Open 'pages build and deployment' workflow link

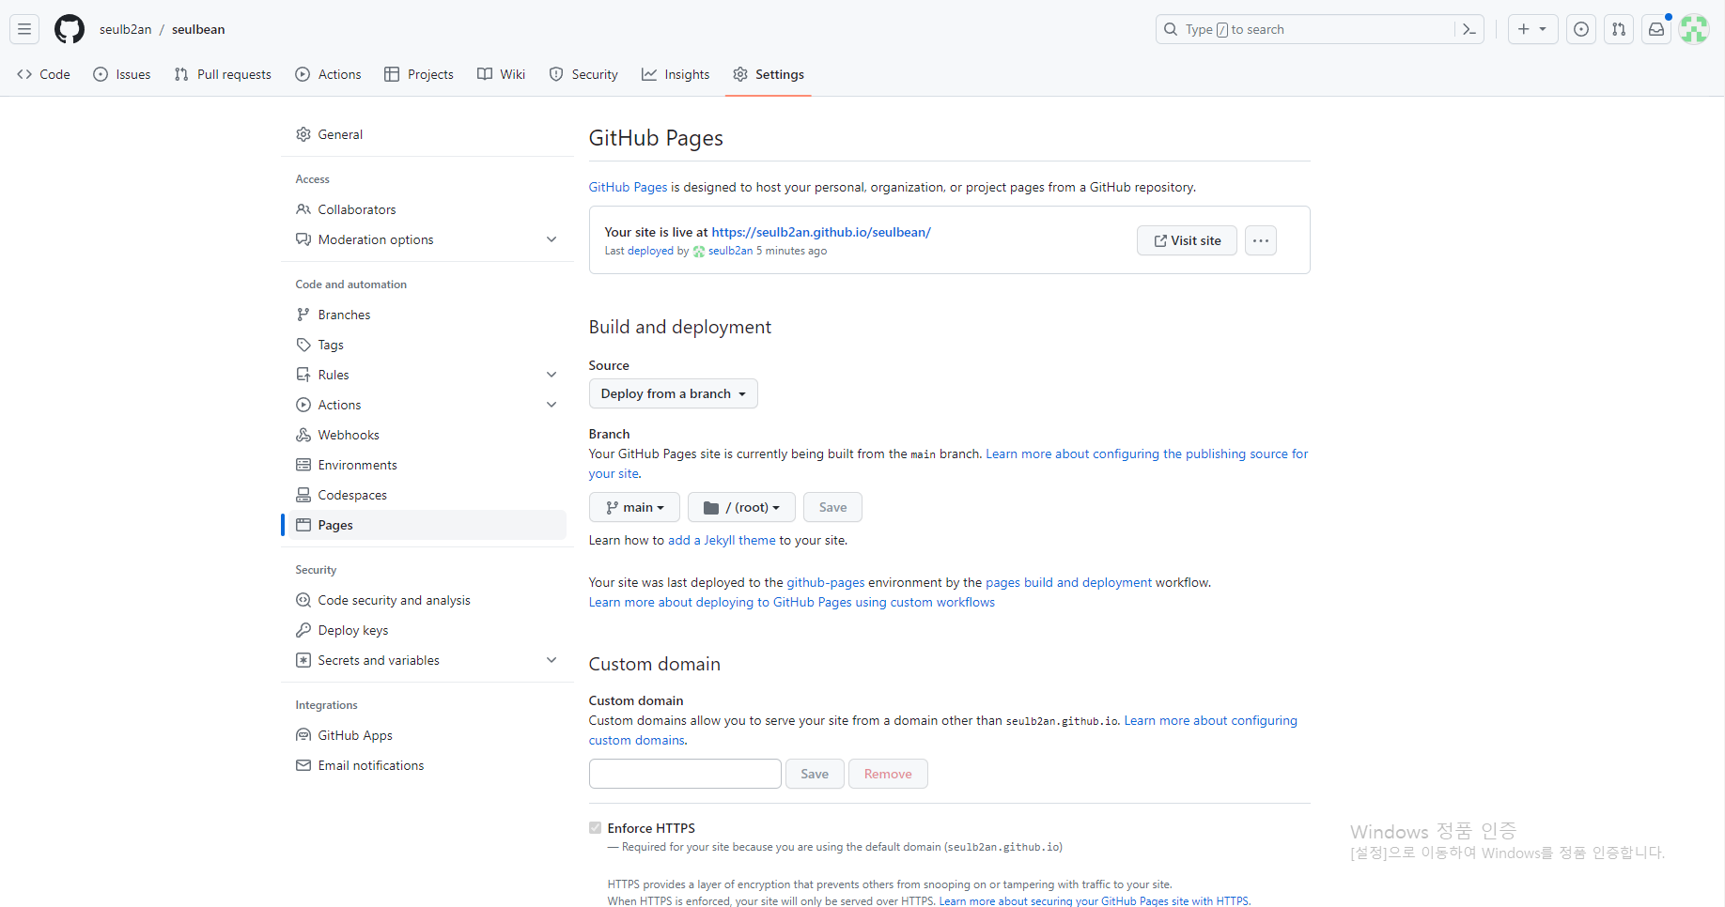(1068, 582)
